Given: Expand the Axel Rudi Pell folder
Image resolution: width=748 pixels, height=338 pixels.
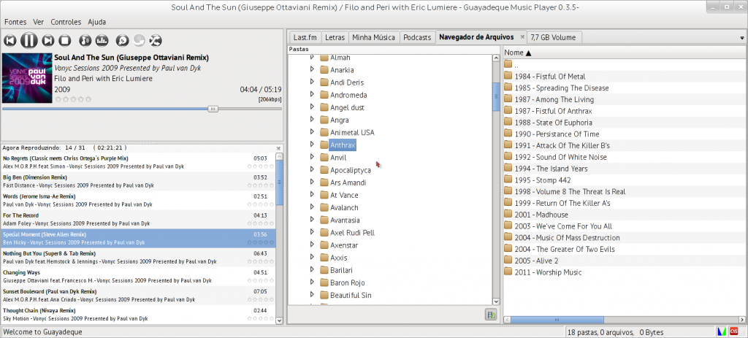Looking at the screenshot, I should (x=312, y=232).
